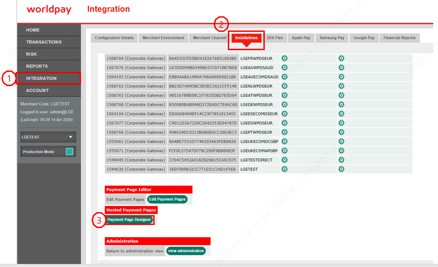Click second gear icon in LGEDEWPDSEUR row
438x267 pixels.
(x=341, y=104)
